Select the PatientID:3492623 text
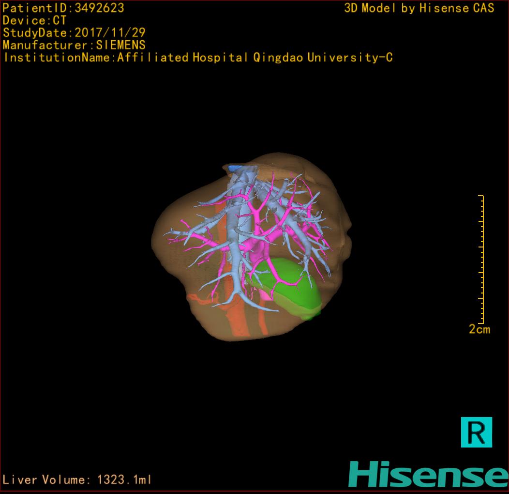Image resolution: width=509 pixels, height=494 pixels. [63, 8]
